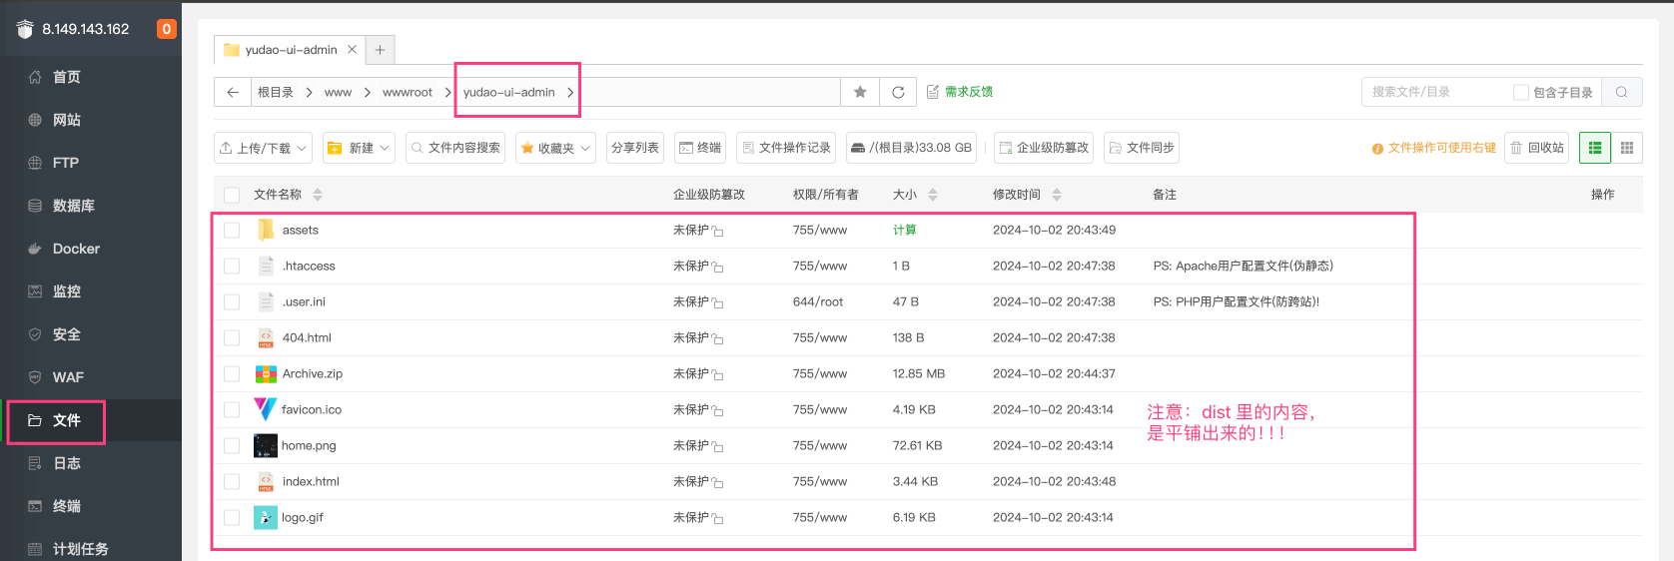1674x561 pixels.
Task: Refresh the file list
Action: [x=898, y=92]
